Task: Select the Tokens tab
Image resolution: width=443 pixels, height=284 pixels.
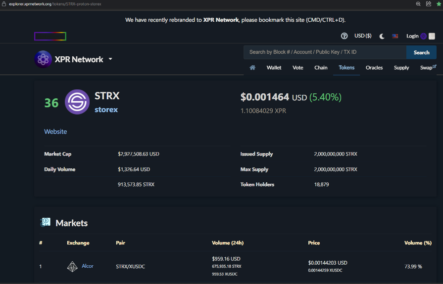Action: [x=346, y=68]
